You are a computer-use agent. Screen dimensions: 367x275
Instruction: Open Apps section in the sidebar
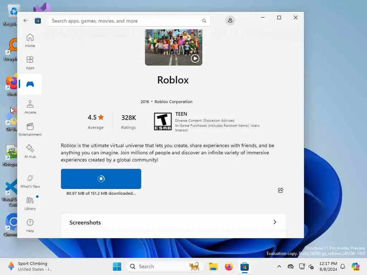(x=30, y=63)
